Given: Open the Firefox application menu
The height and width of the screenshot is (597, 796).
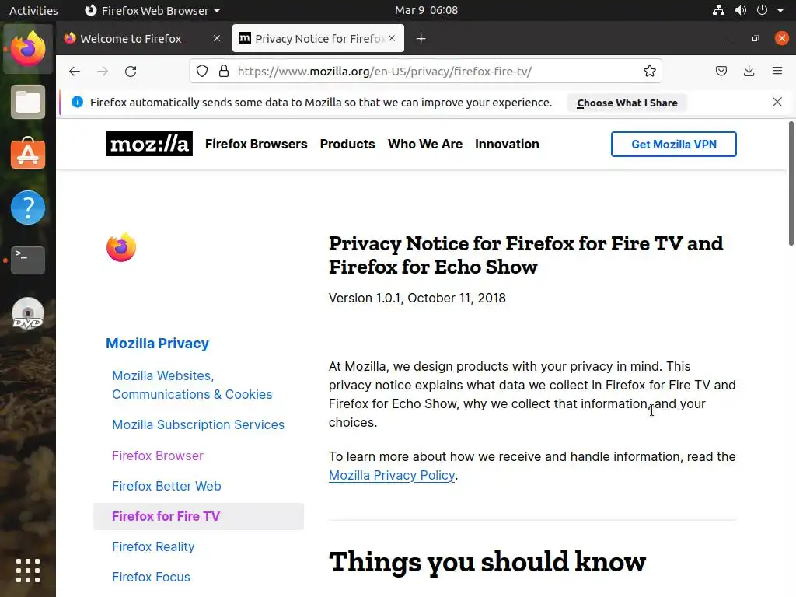Looking at the screenshot, I should pos(777,71).
